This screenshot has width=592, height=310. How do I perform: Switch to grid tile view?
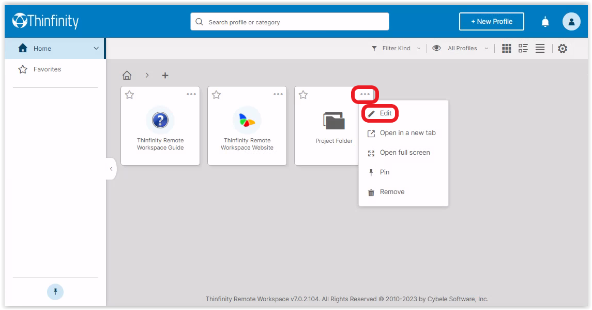(506, 49)
